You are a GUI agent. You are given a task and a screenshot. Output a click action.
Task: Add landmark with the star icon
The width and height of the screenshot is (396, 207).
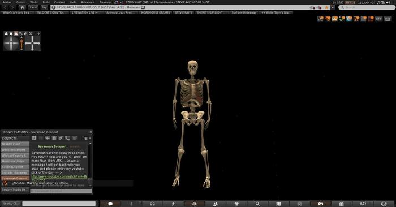tap(327, 7)
